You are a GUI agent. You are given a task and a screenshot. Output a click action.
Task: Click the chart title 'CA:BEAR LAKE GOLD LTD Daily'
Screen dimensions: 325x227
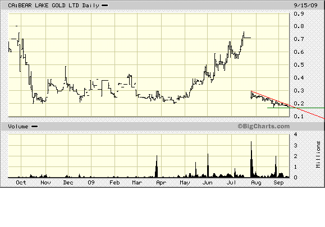53,6
